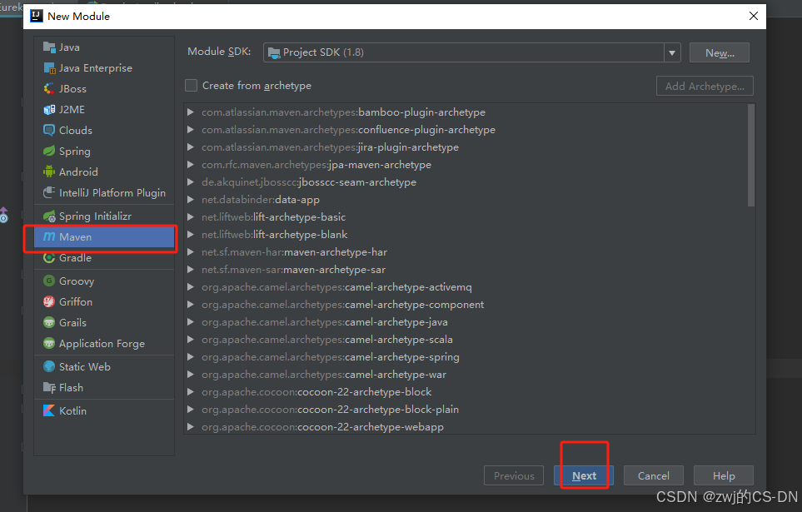Expand the maven-archetype-har node
This screenshot has width=802, height=512.
point(190,252)
